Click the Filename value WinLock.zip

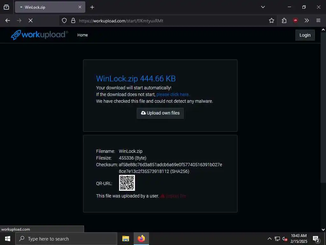(131, 151)
